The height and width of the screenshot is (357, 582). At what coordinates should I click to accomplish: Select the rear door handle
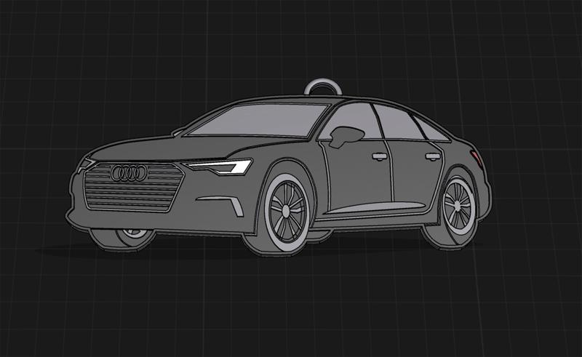(433, 156)
